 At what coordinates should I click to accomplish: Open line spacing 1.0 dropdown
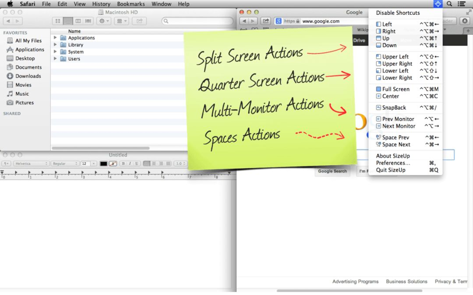181,163
